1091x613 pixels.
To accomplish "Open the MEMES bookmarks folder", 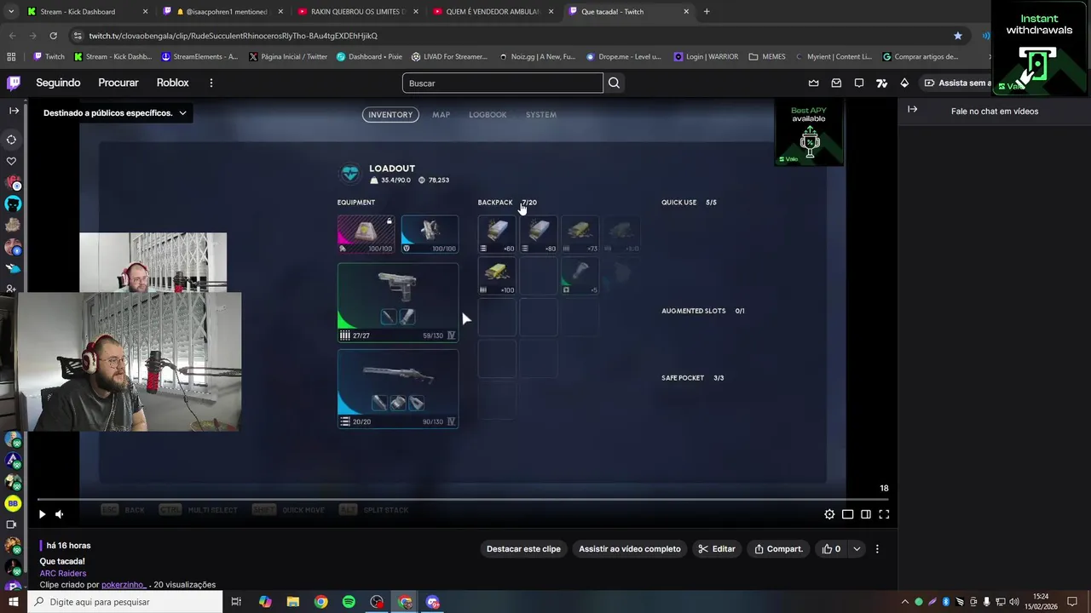I will coord(767,57).
